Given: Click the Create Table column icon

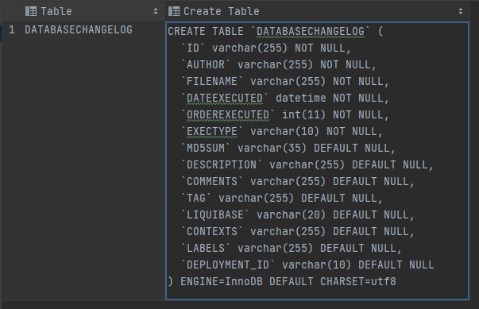Looking at the screenshot, I should click(174, 11).
